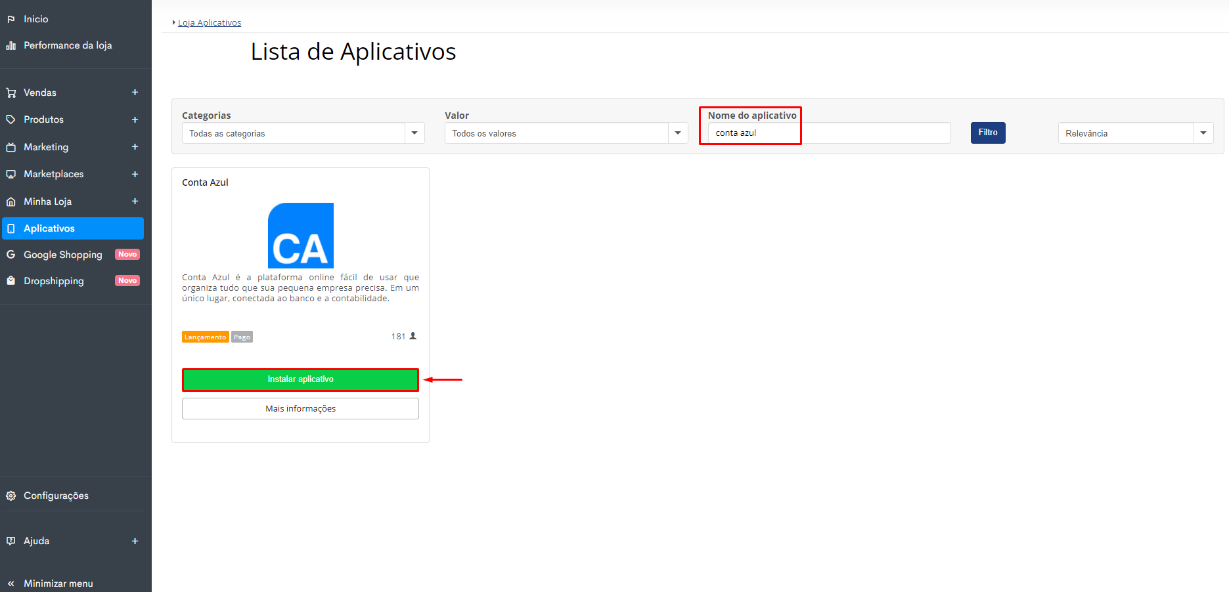Viewport: 1229px width, 592px height.
Task: Click the Dropshipping bag icon
Action: (11, 281)
